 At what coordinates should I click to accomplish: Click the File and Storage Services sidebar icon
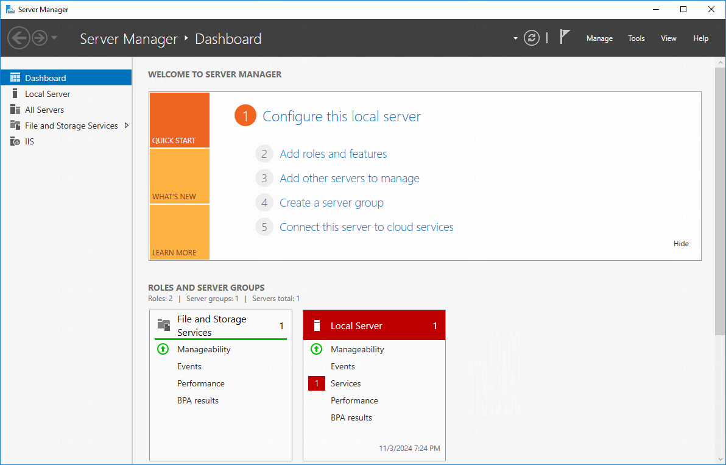[x=15, y=125]
